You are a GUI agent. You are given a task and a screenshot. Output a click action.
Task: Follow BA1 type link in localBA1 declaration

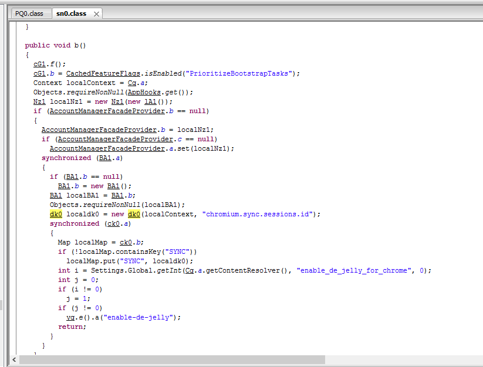pos(56,196)
